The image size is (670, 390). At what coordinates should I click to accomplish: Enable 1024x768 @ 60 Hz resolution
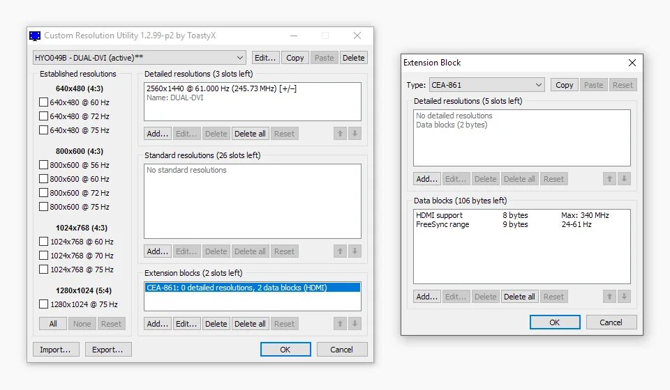[43, 242]
